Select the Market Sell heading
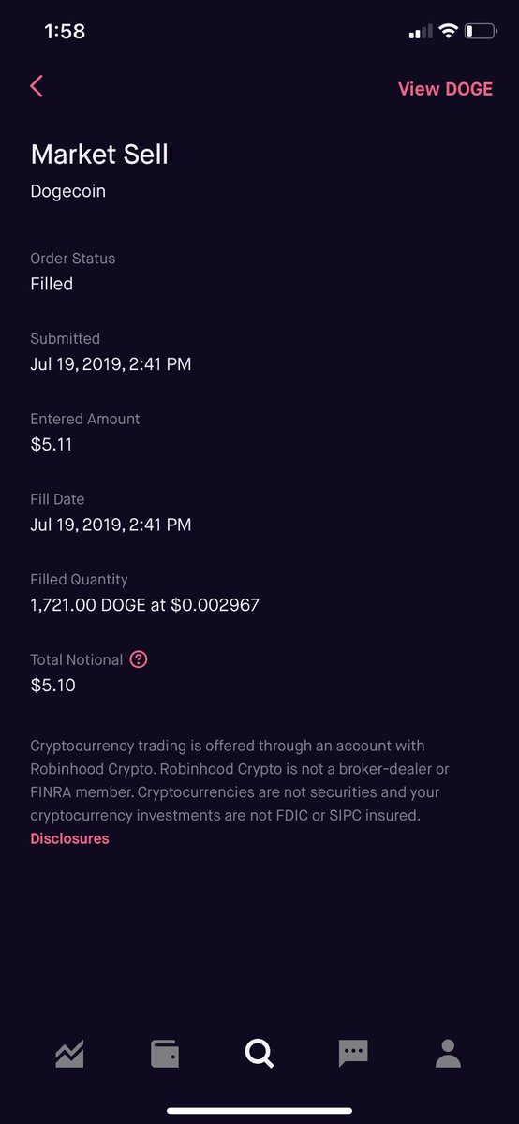The height and width of the screenshot is (1124, 519). coord(99,155)
